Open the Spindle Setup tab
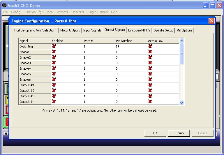Screen dimensions: 224x155 coord(163,30)
